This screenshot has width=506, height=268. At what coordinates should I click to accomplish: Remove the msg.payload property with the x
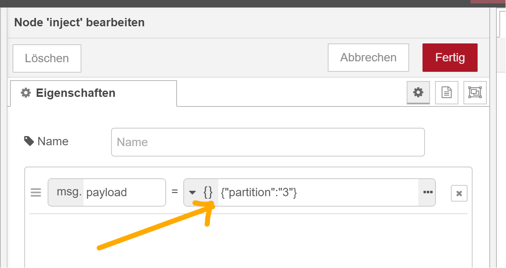459,193
